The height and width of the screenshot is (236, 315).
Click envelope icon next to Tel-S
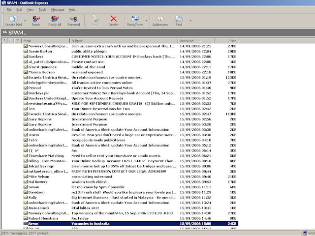point(26,140)
